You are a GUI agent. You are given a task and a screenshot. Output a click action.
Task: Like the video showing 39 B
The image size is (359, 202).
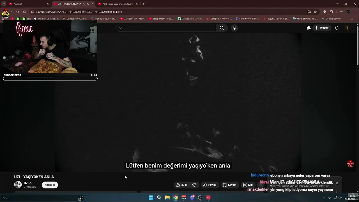(x=181, y=185)
